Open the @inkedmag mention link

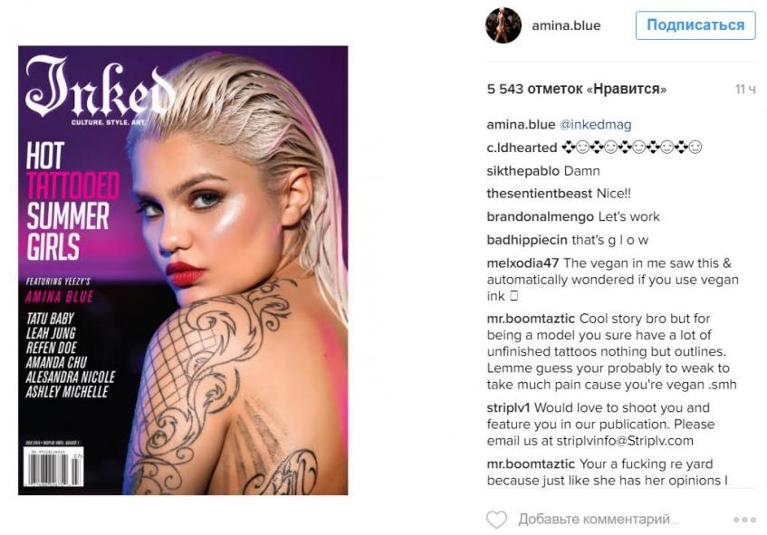pos(595,125)
